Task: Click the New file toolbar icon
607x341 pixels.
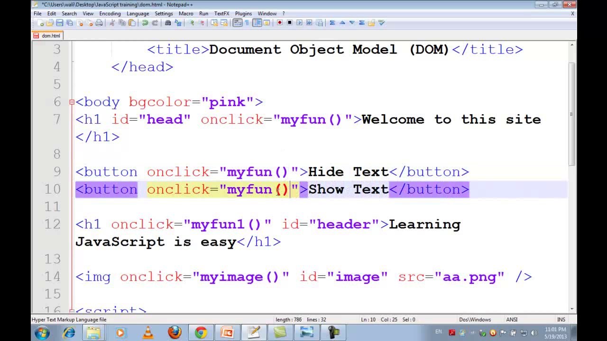Action: click(40, 23)
